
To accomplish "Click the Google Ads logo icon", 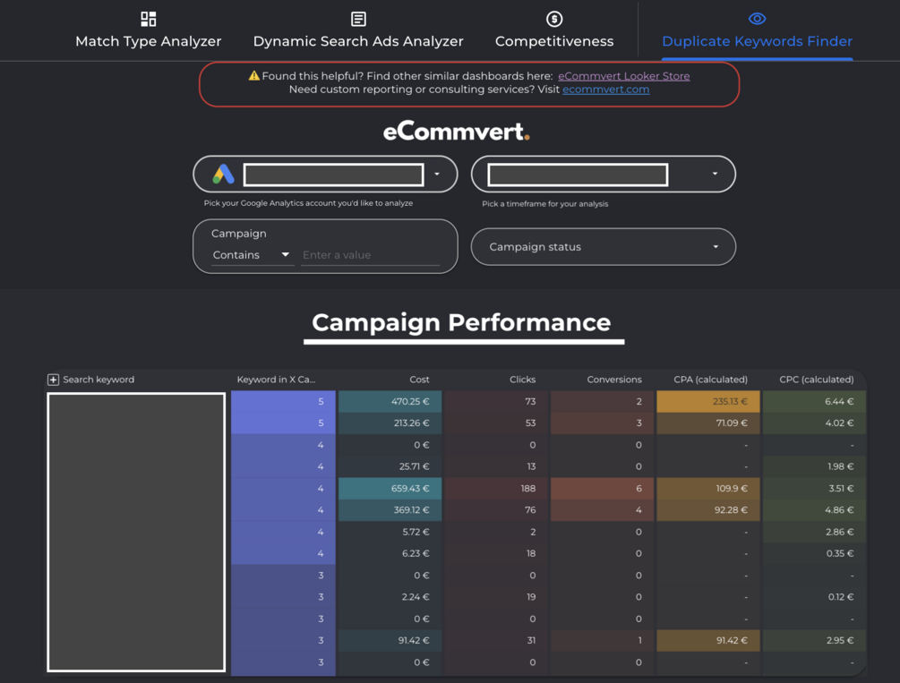I will (x=223, y=174).
